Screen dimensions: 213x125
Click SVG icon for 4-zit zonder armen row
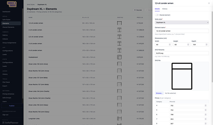[x=119, y=50]
